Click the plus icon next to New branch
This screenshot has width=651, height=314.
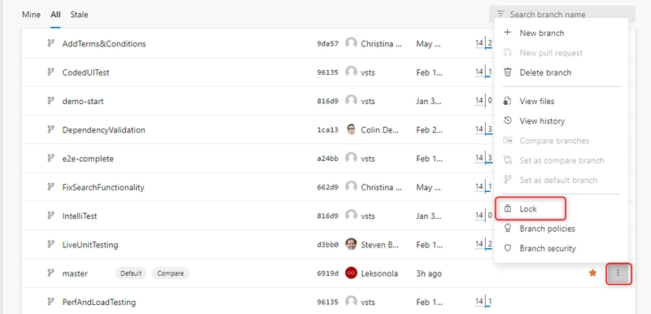(507, 33)
